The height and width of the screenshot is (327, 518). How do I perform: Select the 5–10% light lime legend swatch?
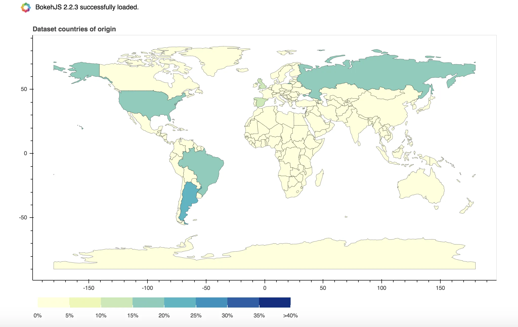[x=85, y=302]
